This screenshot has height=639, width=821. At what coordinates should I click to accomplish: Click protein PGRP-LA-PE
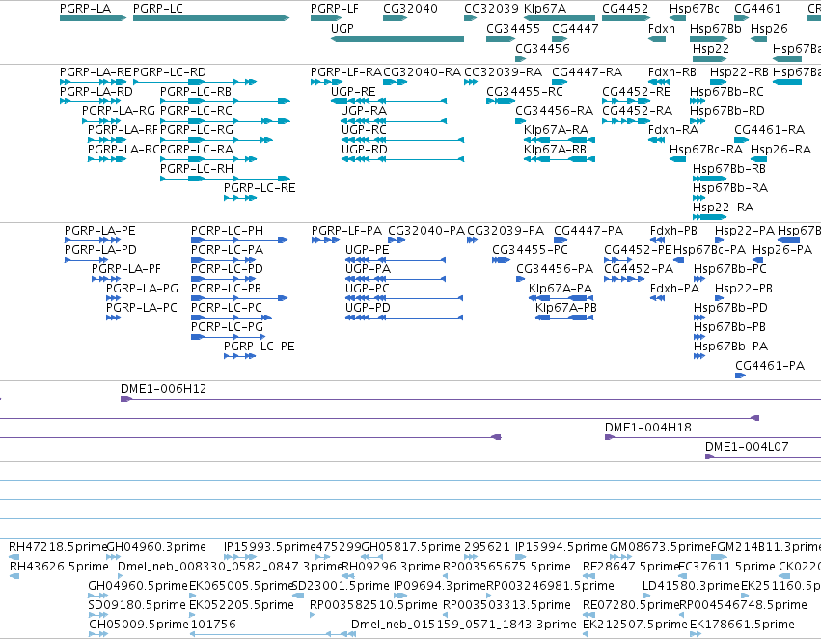tap(93, 240)
